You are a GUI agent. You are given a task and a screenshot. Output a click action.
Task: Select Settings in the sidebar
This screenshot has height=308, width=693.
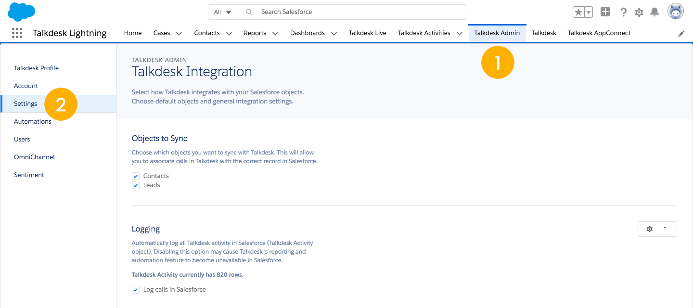tap(58, 104)
